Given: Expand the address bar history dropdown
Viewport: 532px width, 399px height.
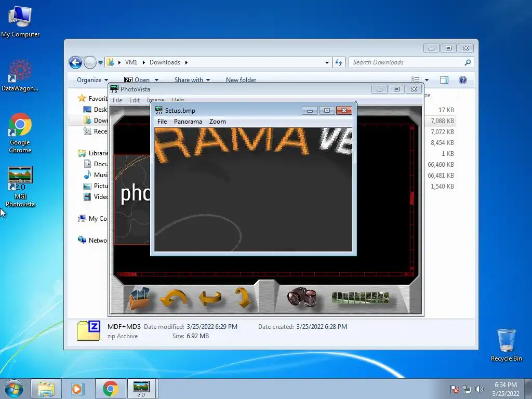Looking at the screenshot, I should [x=327, y=62].
